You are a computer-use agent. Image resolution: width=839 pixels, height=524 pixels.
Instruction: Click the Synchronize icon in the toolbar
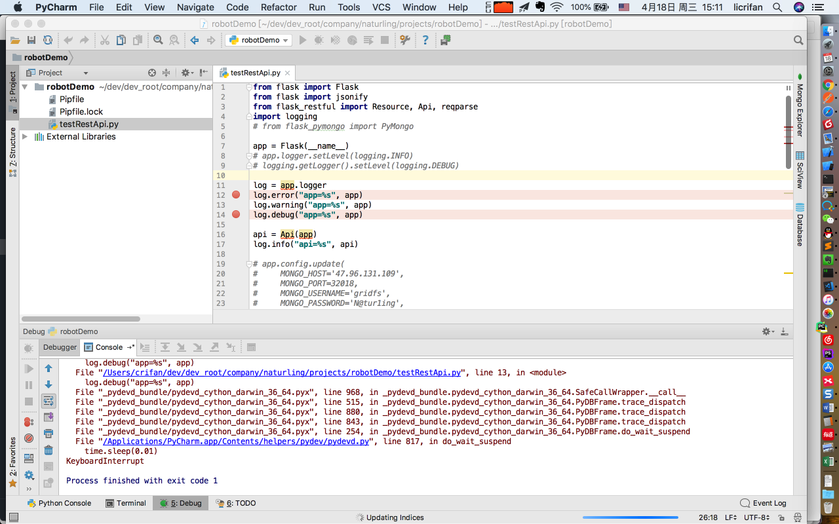tap(48, 41)
